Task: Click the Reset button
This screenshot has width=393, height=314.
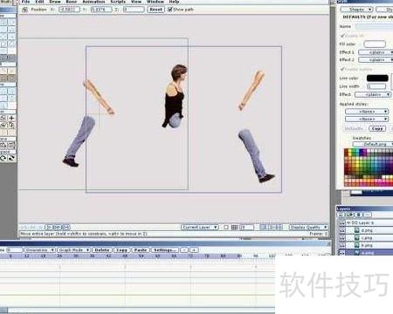Action: coord(156,10)
